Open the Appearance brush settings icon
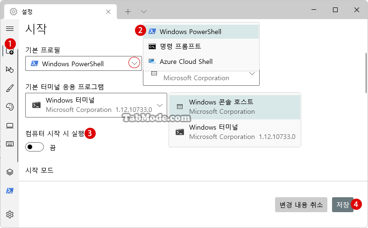 click(x=10, y=88)
